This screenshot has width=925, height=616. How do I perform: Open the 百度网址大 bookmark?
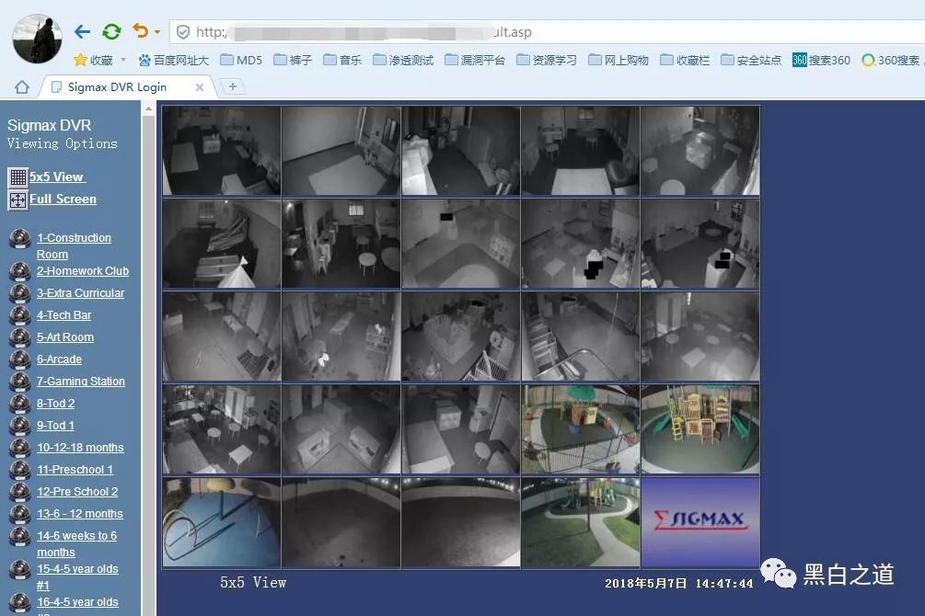click(173, 60)
